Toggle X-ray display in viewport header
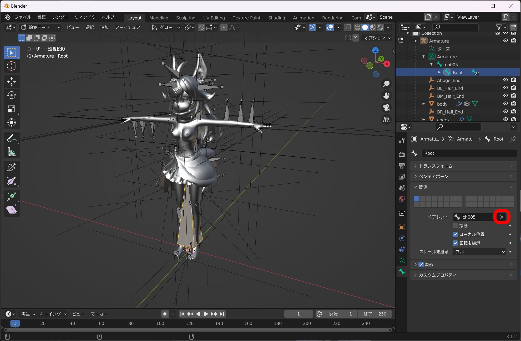This screenshot has height=341, width=521. tap(347, 27)
